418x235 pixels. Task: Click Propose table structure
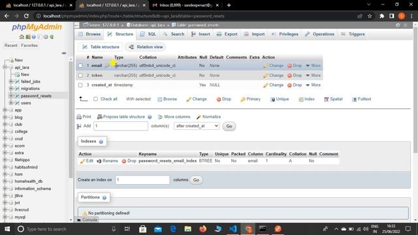[x=121, y=117]
